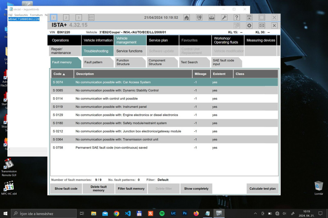Click highlighted VIN text in Notepad window
Image resolution: width=328 pixels, height=218 pixels.
click(x=24, y=19)
